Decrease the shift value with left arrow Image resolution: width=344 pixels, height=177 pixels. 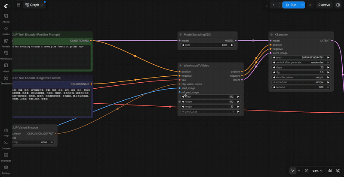pos(183,45)
